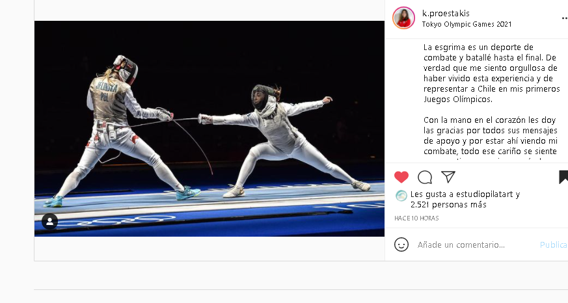Show tagged people icon on photo

pos(49,222)
